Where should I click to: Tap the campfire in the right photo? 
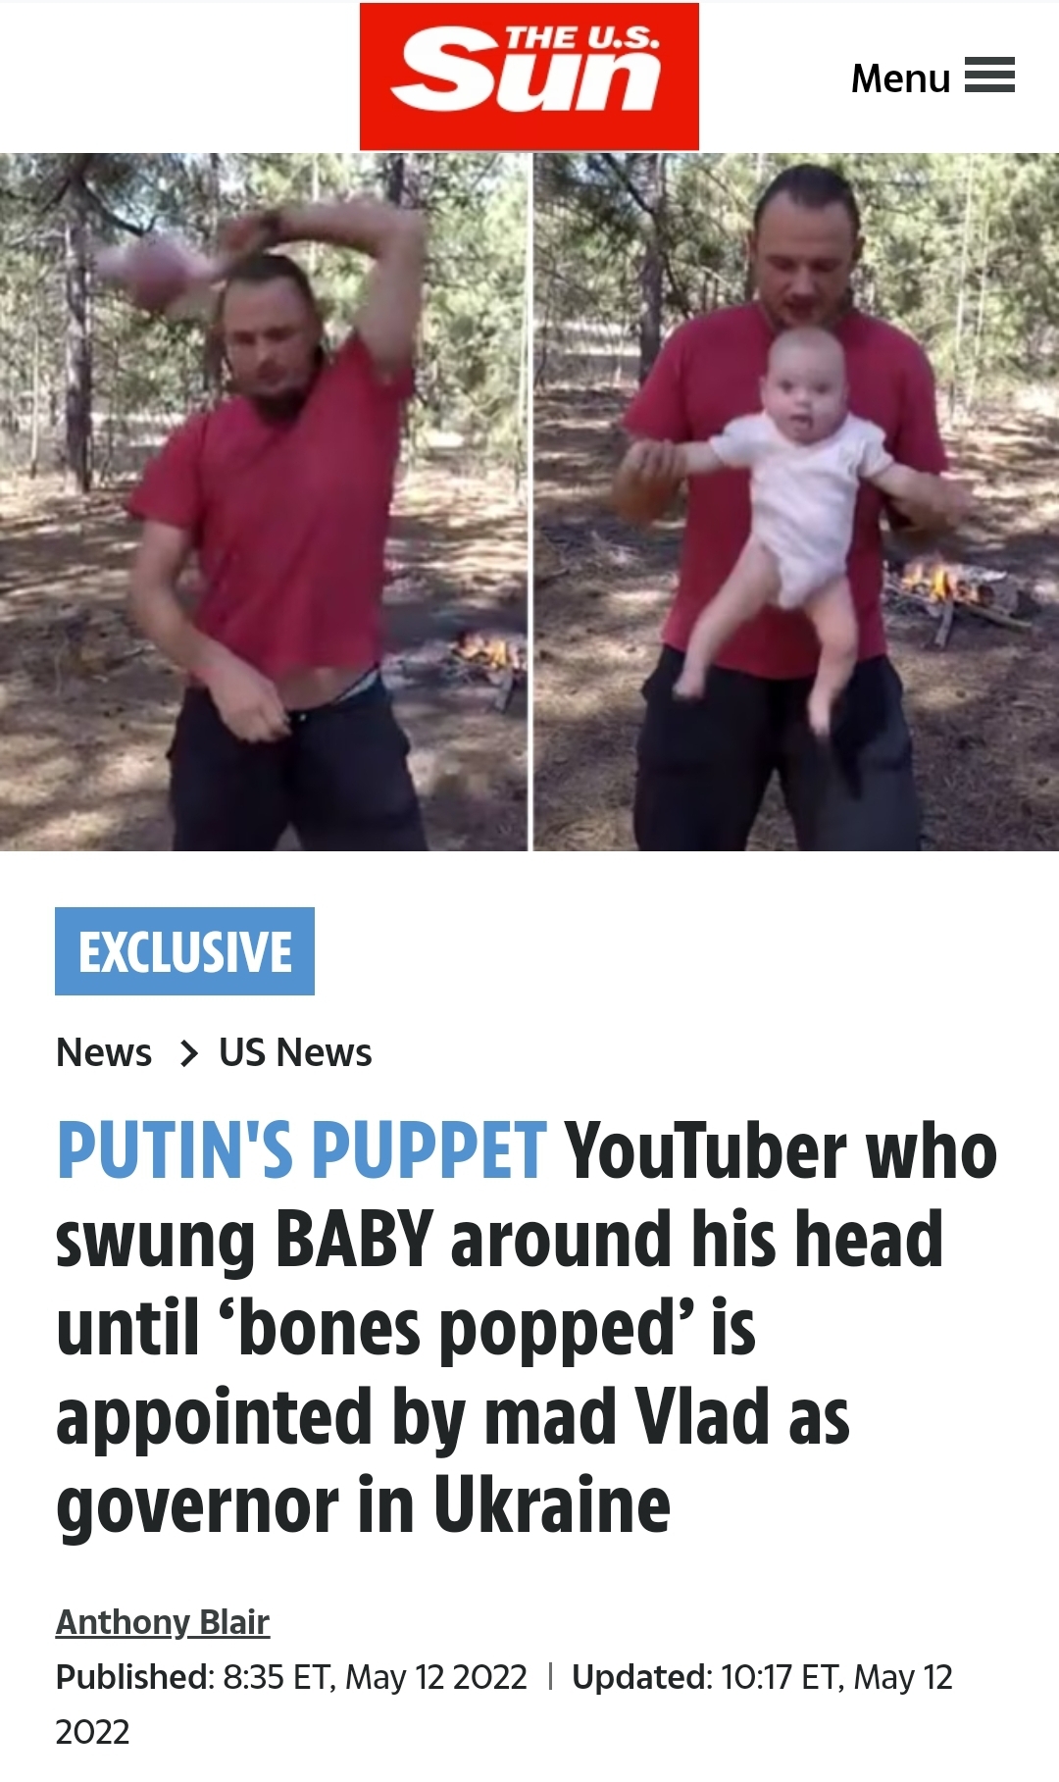(x=938, y=583)
